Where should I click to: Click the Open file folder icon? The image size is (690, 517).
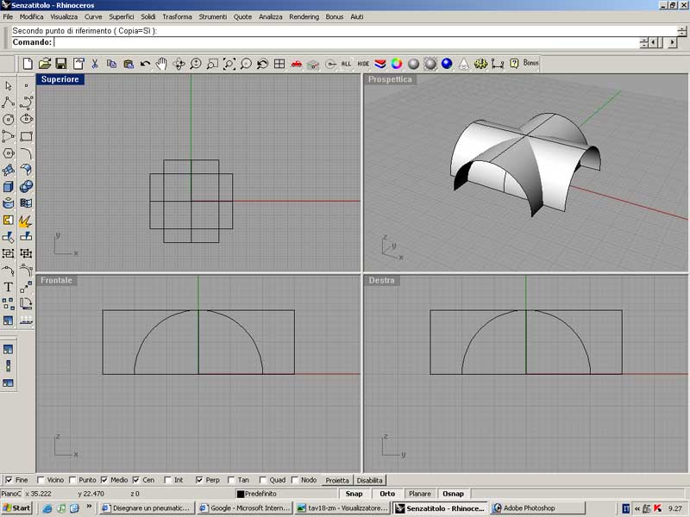point(45,64)
